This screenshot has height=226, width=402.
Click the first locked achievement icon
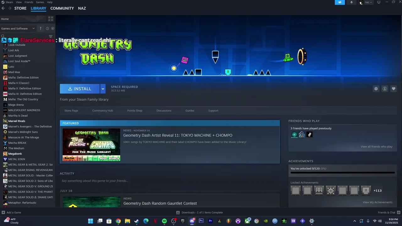click(296, 191)
